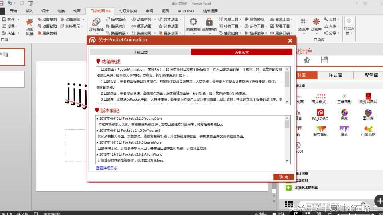Select the 配色库 tab in design panel
Viewport: 383px width, 215px height.
coord(371,75)
